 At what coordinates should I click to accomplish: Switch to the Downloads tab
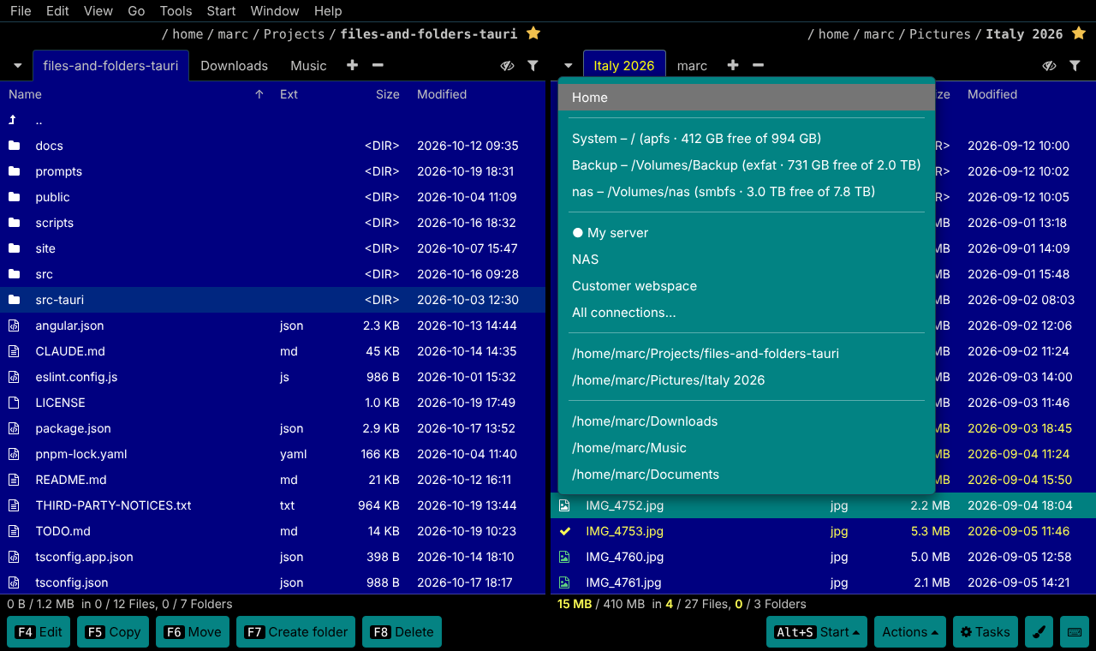point(234,66)
